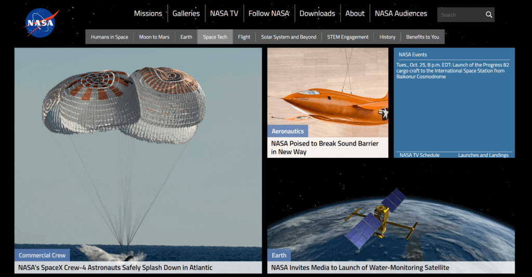
Task: Expand the Downloads menu
Action: (x=317, y=14)
